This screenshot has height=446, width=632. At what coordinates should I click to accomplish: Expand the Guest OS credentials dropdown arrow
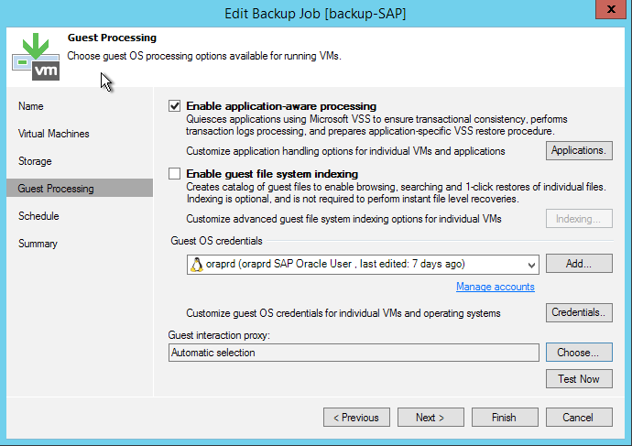[x=531, y=265]
